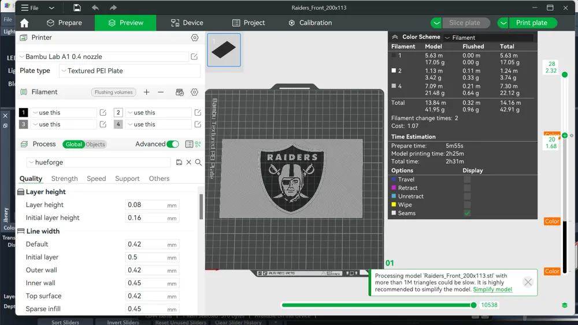This screenshot has width=578, height=325.
Task: Expand the Slice plate options arrow
Action: coord(436,23)
